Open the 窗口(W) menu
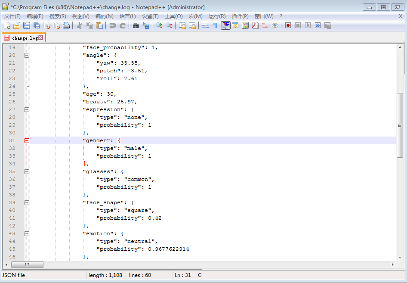The width and height of the screenshot is (407, 283). [264, 16]
